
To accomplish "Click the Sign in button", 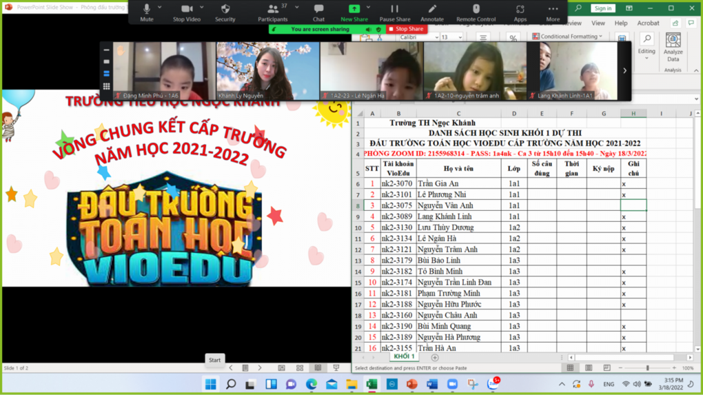I will [602, 8].
